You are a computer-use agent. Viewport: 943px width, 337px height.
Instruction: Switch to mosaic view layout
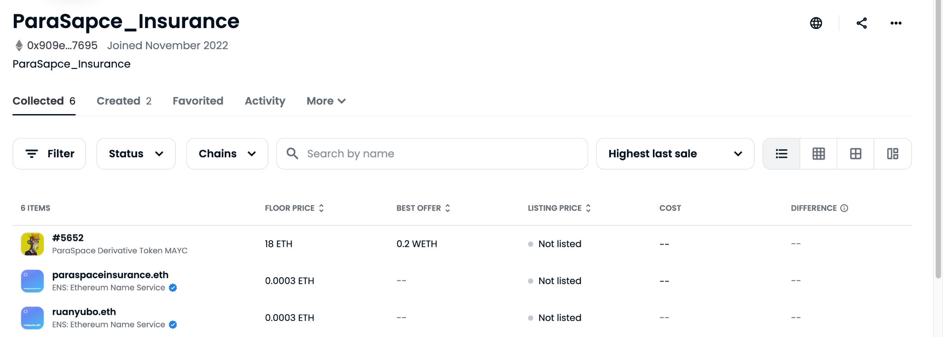893,154
